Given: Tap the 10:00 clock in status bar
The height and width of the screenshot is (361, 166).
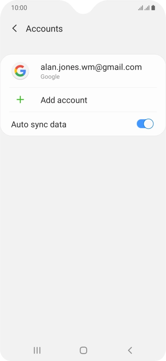Looking at the screenshot, I should click(19, 8).
